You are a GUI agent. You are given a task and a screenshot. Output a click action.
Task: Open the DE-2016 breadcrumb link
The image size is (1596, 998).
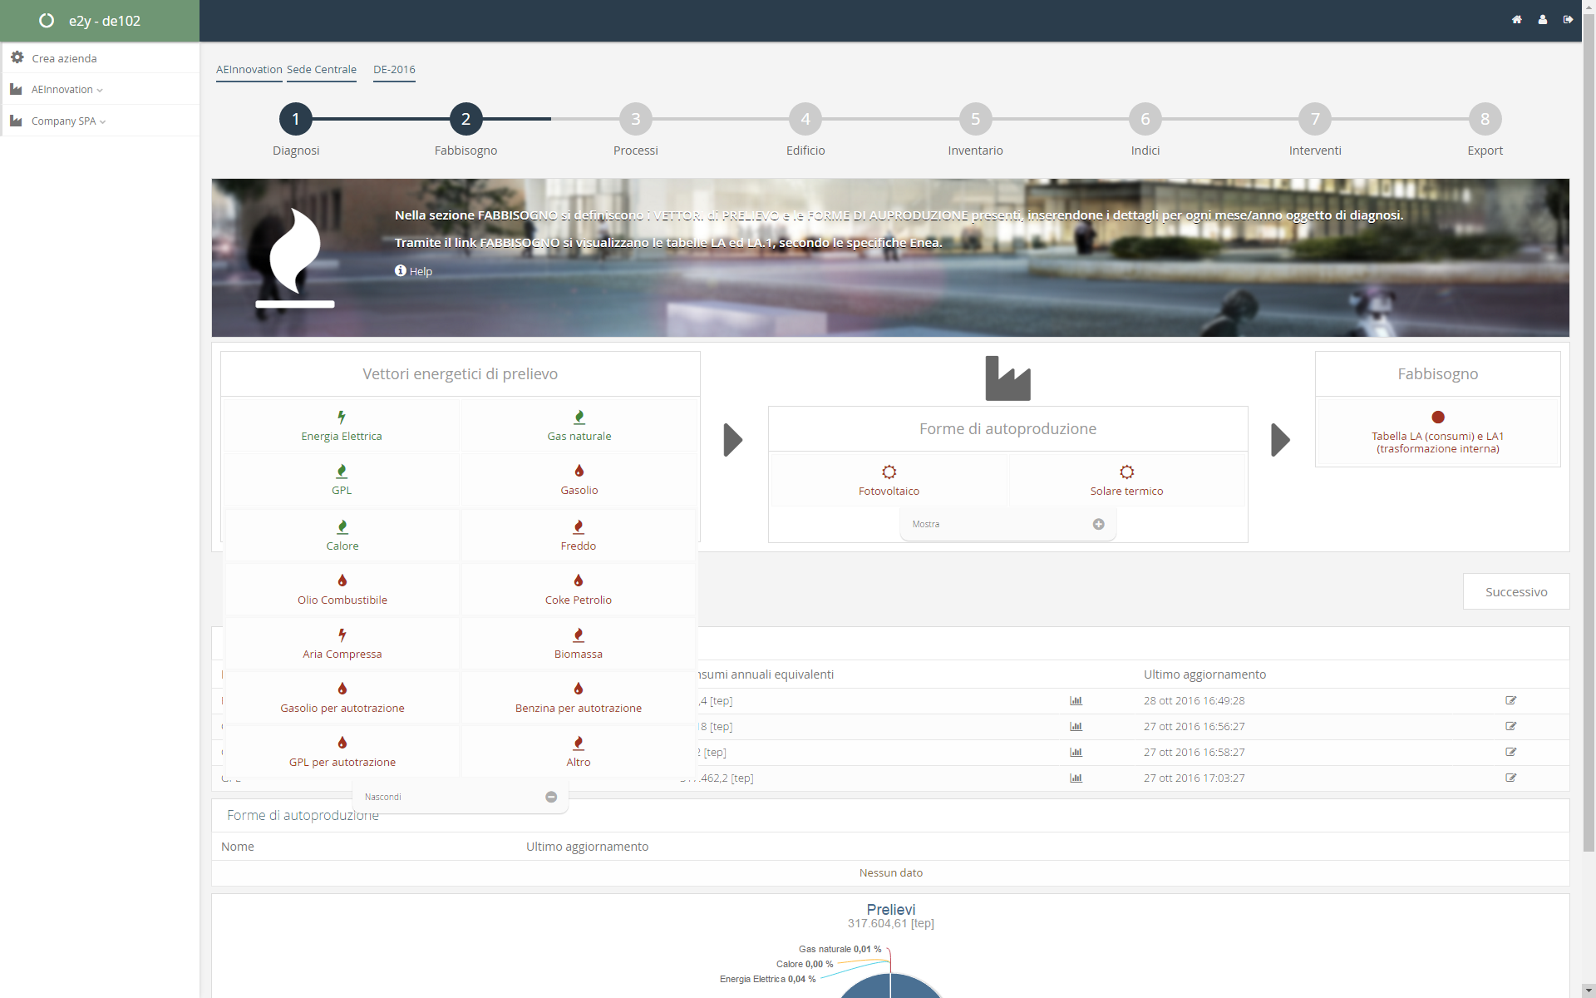click(394, 69)
